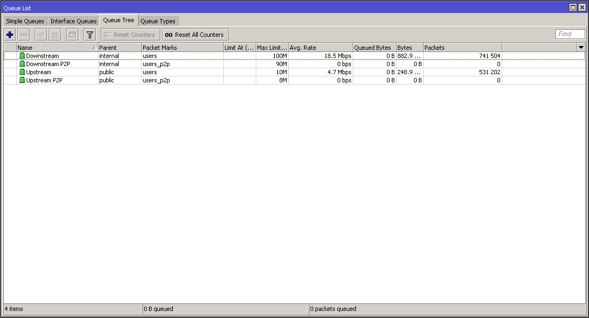This screenshot has width=589, height=318.
Task: Click the internal parent of Downstream row
Action: click(x=109, y=56)
